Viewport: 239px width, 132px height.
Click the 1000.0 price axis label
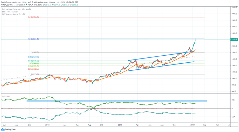[x=234, y=78]
